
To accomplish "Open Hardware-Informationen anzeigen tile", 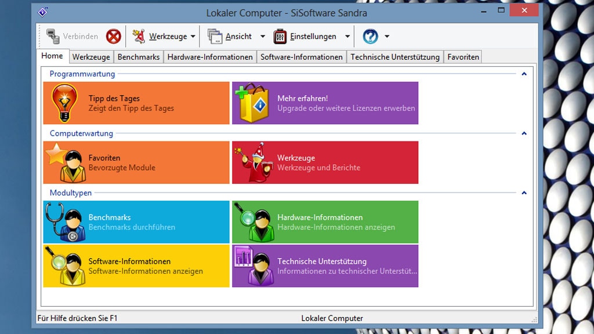I will (325, 222).
